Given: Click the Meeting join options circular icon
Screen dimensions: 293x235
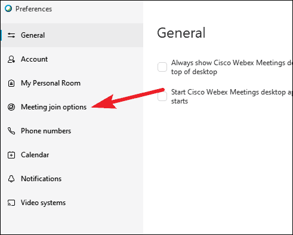Looking at the screenshot, I should coord(11,107).
